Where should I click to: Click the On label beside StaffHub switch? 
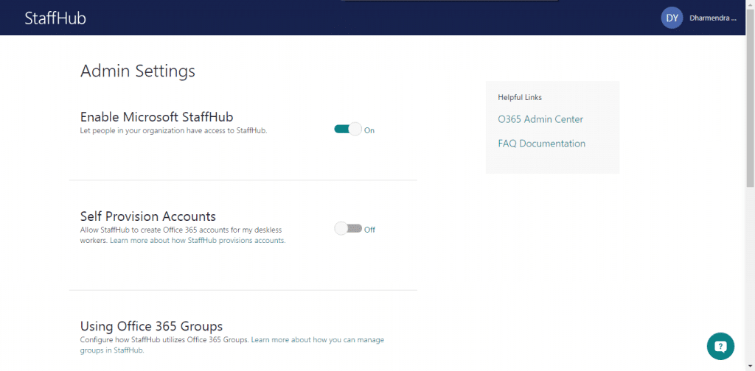(x=369, y=130)
